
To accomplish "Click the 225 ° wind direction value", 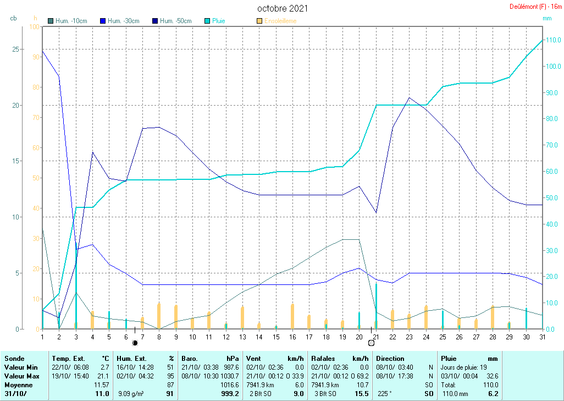I will pos(384,394).
